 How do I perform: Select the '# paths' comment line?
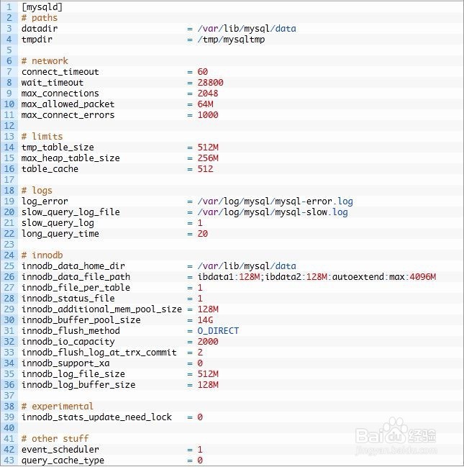coord(40,17)
